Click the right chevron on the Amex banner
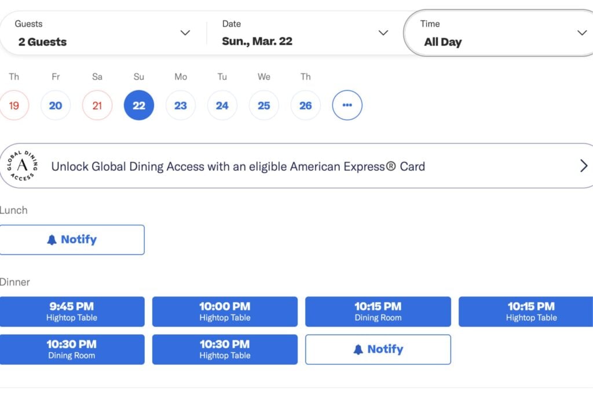This screenshot has height=395, width=593. coord(584,166)
